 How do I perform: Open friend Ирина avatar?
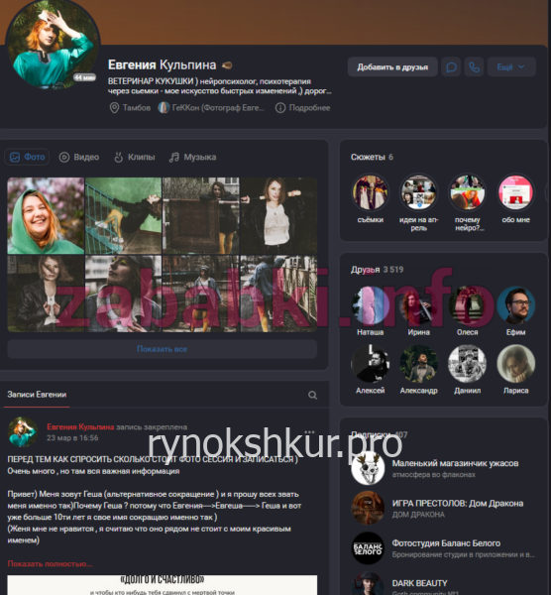click(418, 305)
